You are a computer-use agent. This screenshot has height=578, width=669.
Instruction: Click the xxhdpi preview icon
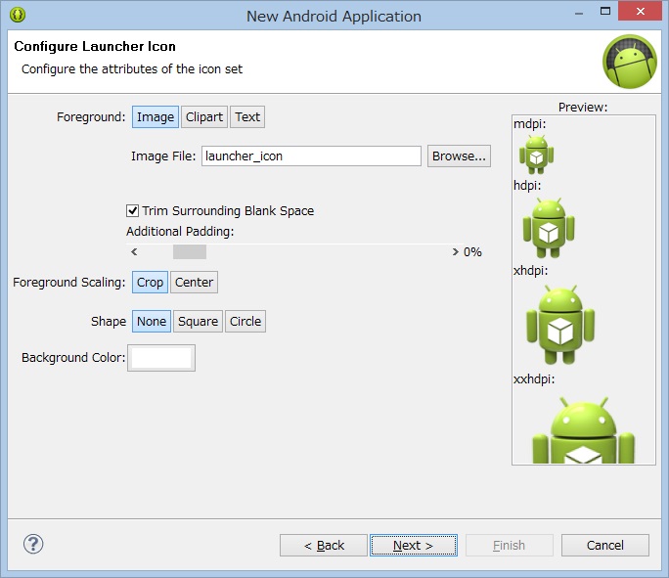click(x=583, y=430)
